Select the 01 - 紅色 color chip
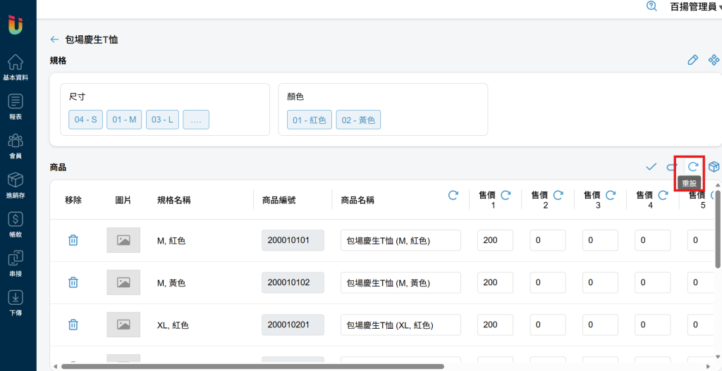Screen dimensions: 722x371 310,120
